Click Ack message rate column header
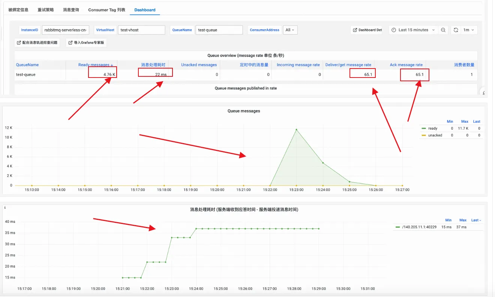Viewport: 495px width, 297px height. point(406,65)
